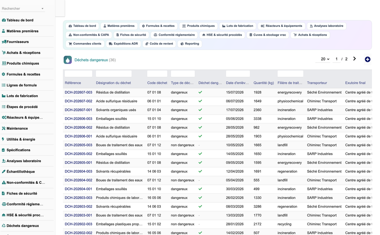Click green checkmark in row DCH-202606-003
Screen dimensions: 380x235
[200, 119]
